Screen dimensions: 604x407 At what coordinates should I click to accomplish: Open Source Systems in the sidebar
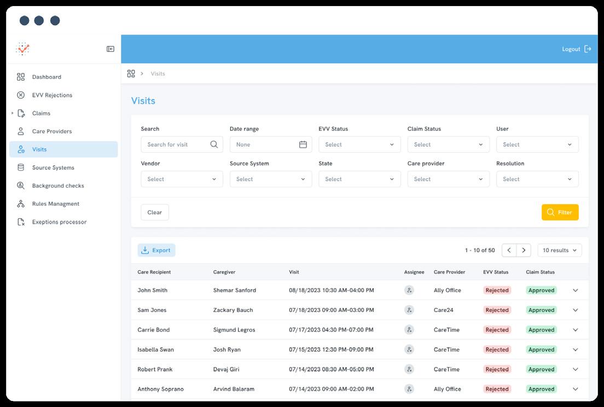point(63,167)
